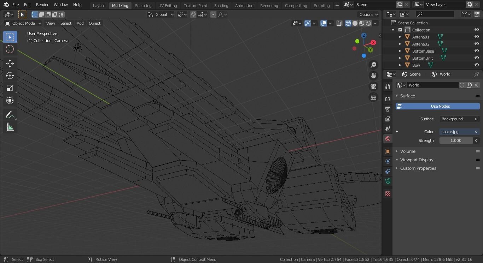Activate the 3D Cursor tool
This screenshot has height=263, width=483.
tap(10, 49)
